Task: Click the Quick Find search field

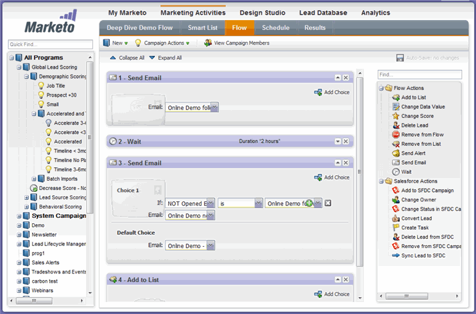Action: coord(47,44)
